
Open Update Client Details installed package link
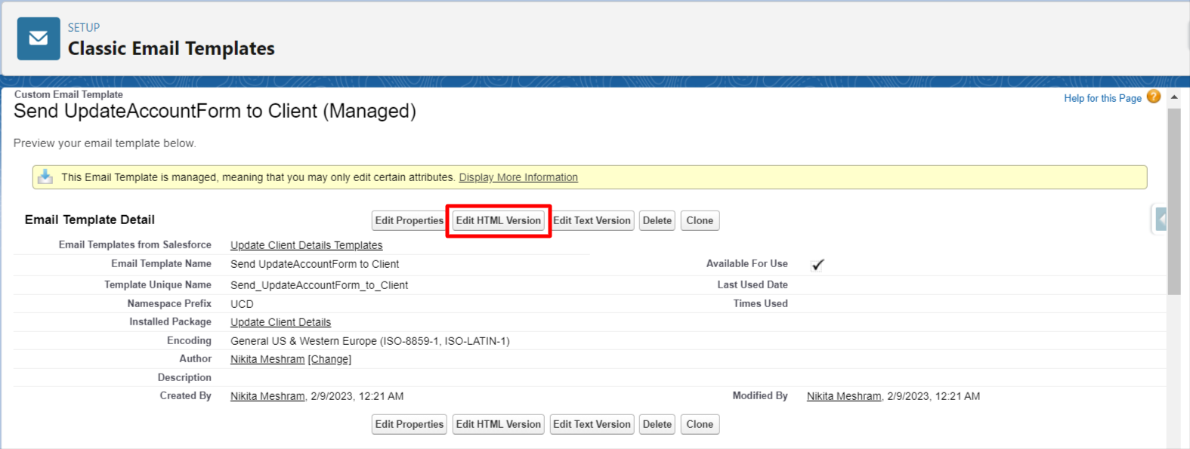[280, 322]
